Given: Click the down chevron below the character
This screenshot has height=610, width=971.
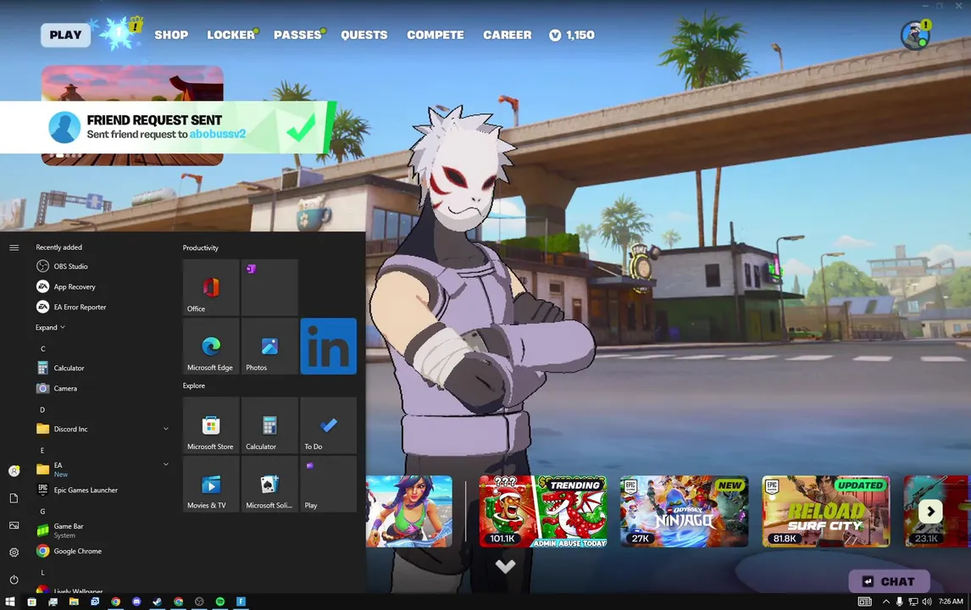Looking at the screenshot, I should pyautogui.click(x=505, y=566).
